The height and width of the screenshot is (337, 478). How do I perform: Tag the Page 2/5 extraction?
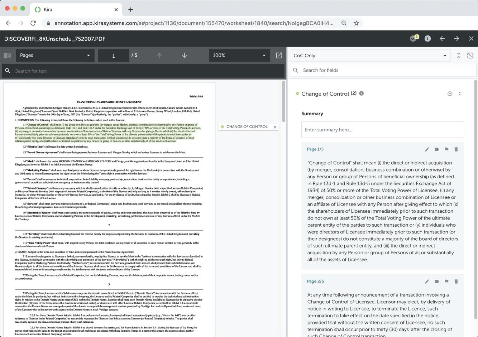[x=437, y=281]
